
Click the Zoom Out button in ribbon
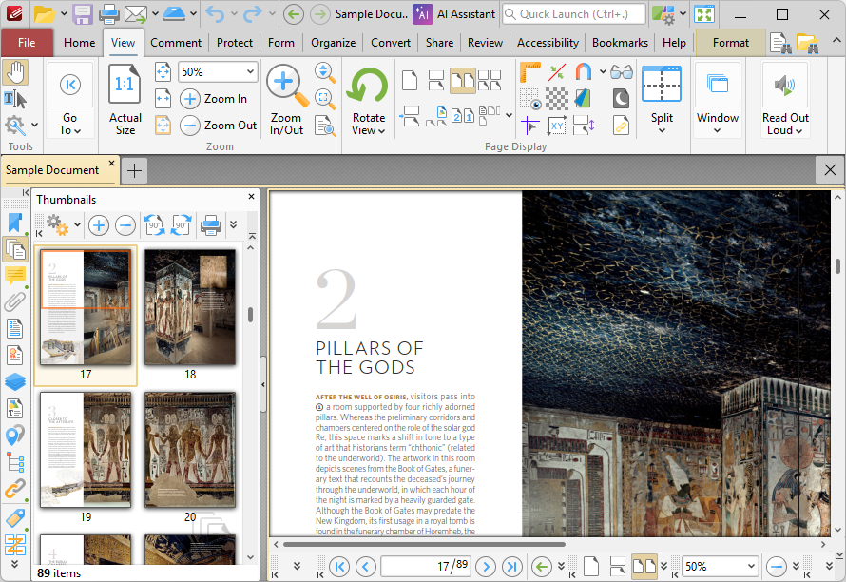click(219, 126)
